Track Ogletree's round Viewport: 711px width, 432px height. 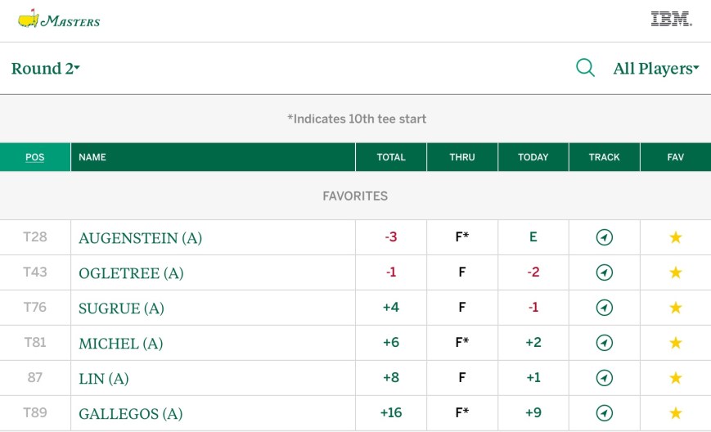pos(604,273)
